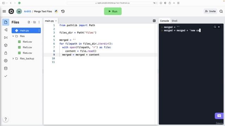Open file6.csv
Screen dimensions: 225x126
(x=27, y=53)
